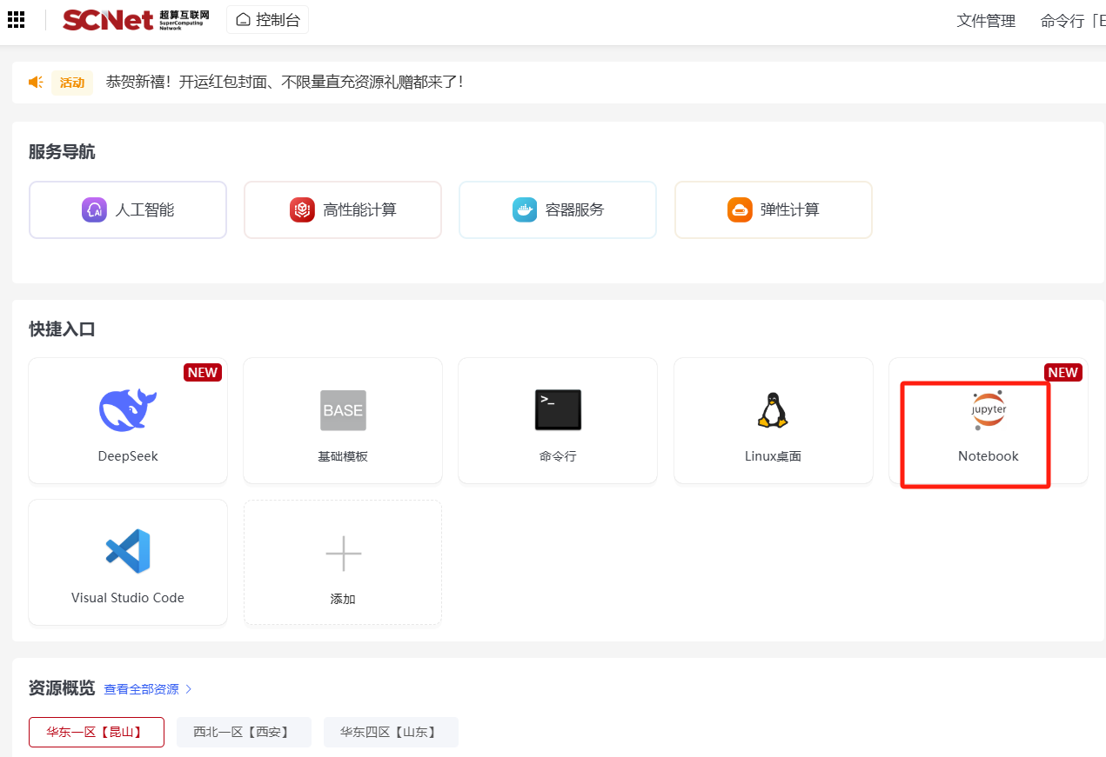Open the 命令行 terminal icon

click(558, 410)
